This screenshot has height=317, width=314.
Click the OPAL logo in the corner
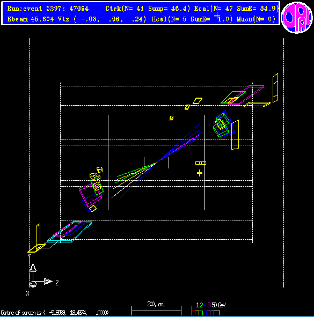point(297,17)
